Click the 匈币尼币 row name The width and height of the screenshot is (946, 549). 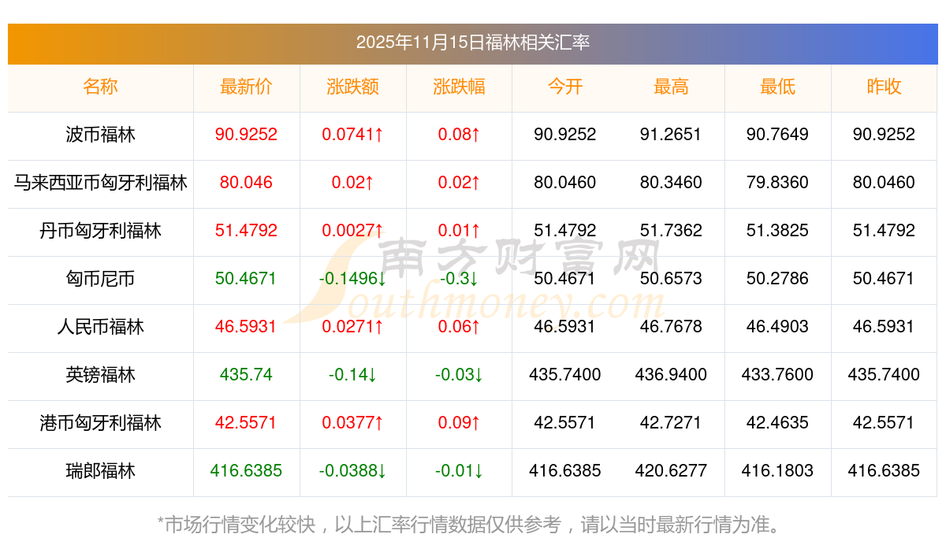coord(100,279)
